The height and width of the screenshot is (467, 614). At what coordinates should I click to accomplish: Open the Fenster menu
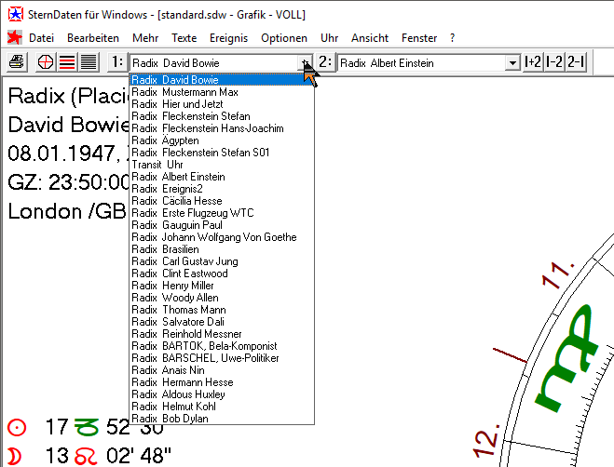tap(419, 38)
